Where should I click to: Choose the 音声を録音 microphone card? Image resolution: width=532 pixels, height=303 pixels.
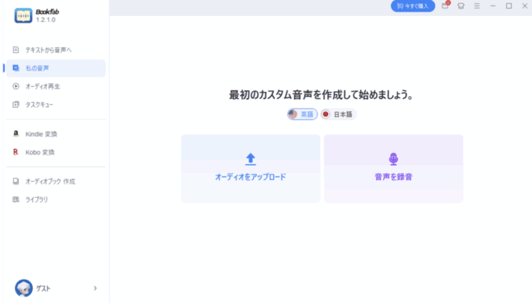[x=393, y=168]
